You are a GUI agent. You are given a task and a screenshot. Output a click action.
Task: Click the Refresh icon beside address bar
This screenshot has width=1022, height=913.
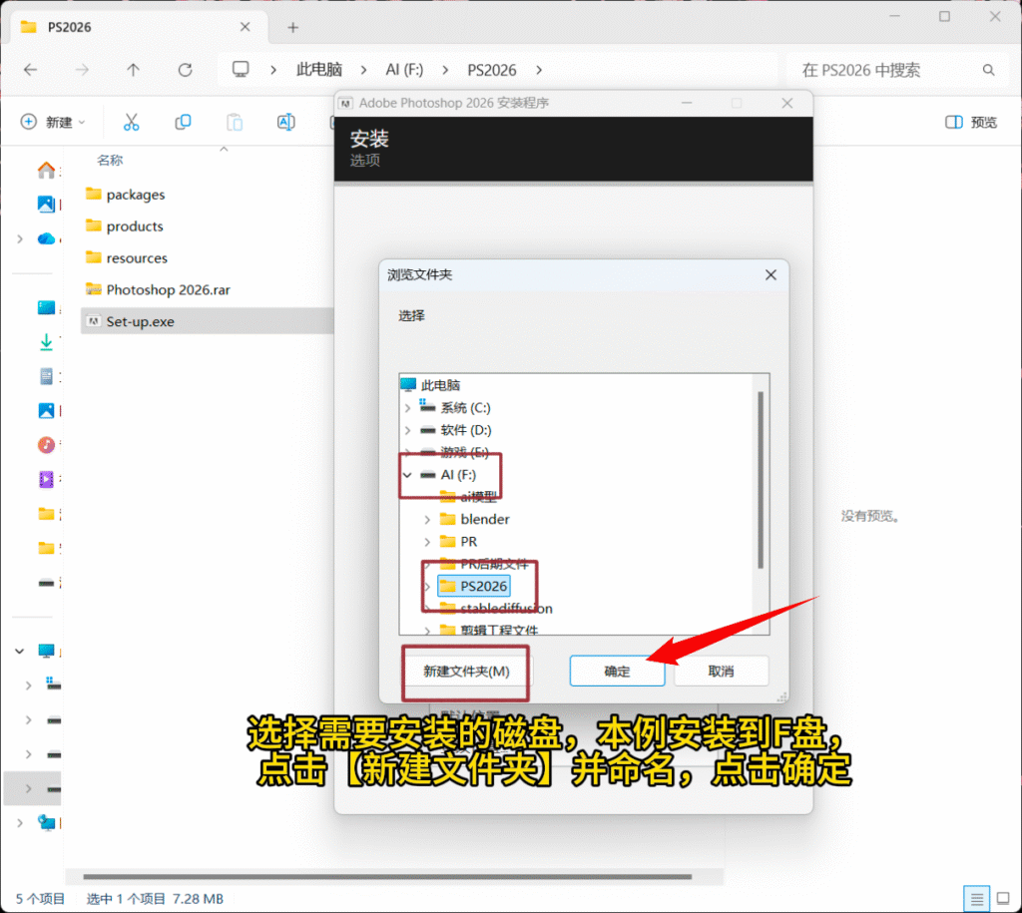(185, 70)
